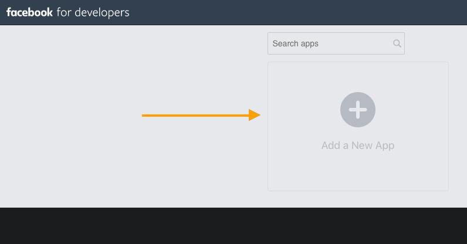Select the Add a New App card
Image resolution: width=467 pixels, height=244 pixels.
pyautogui.click(x=358, y=126)
